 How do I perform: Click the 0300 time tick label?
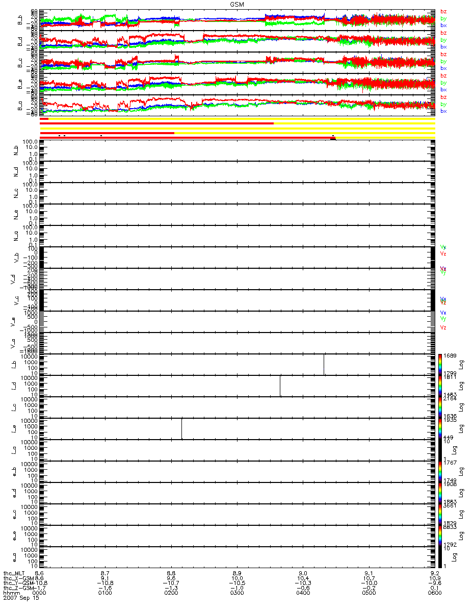[237, 593]
